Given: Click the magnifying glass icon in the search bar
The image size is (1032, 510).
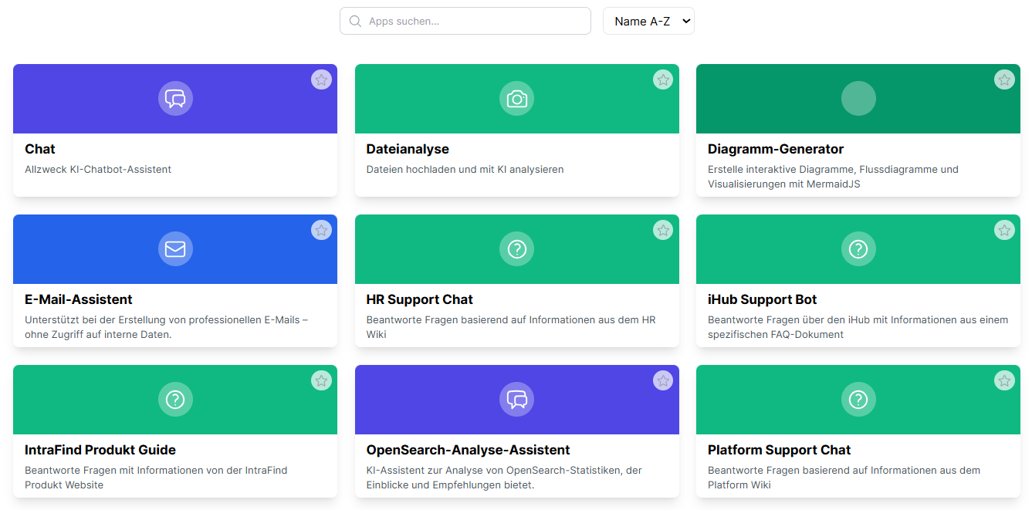Looking at the screenshot, I should click(355, 21).
